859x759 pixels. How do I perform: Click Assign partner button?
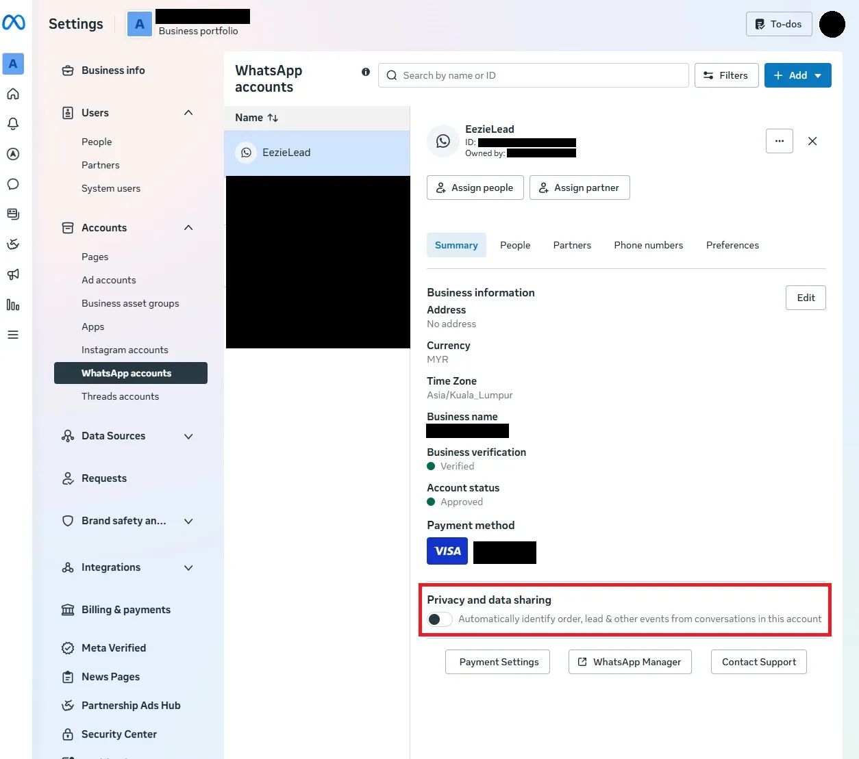(x=580, y=188)
